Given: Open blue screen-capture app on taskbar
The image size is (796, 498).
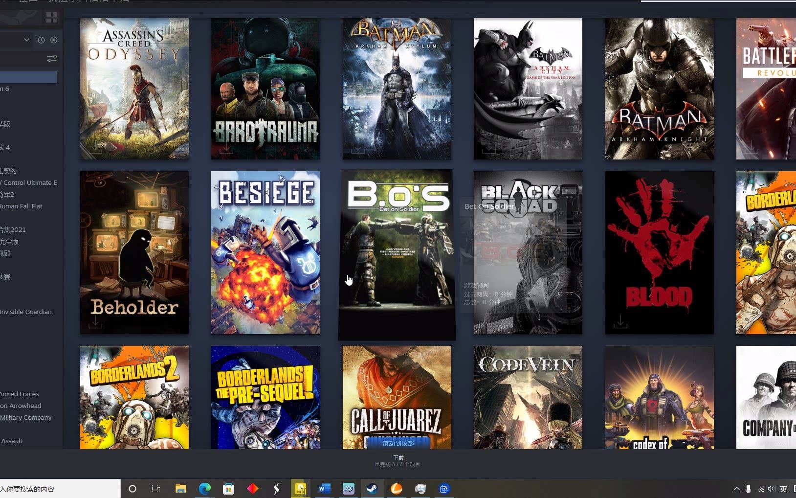Looking at the screenshot, I should 444,489.
